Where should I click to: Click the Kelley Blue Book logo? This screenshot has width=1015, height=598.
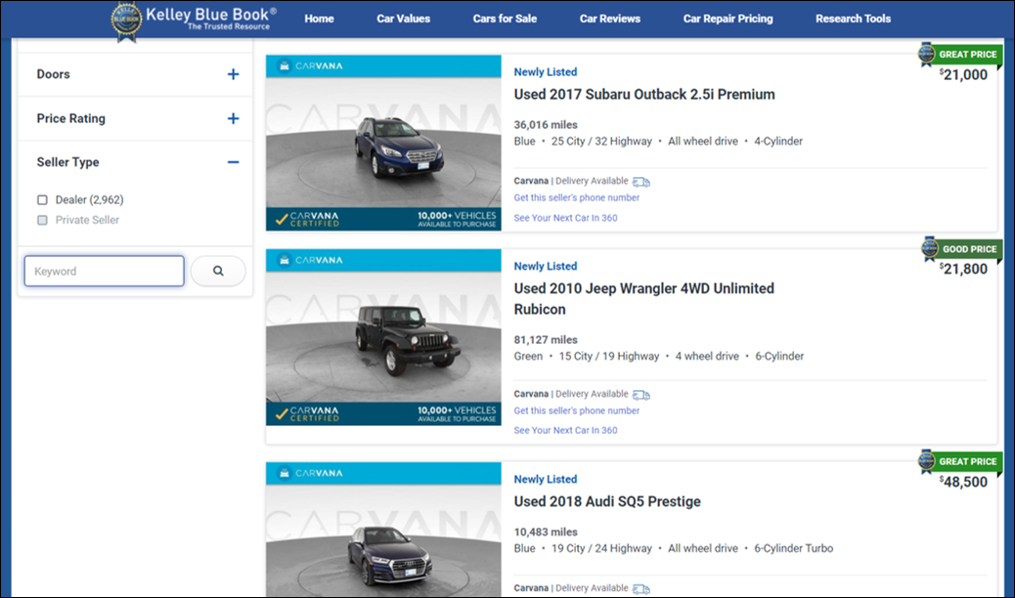tap(195, 21)
